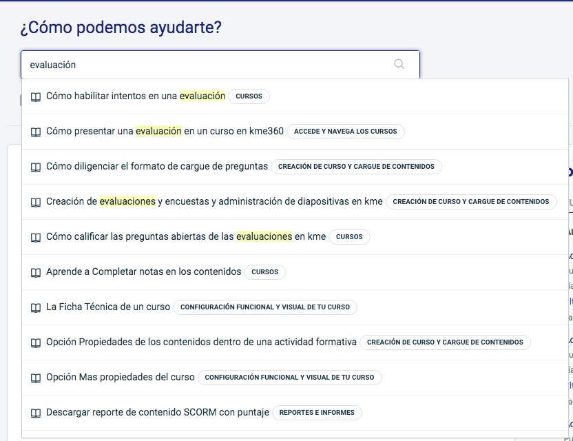Click book icon beside 'Descargar reporte de contenido SCORM'

[35, 413]
